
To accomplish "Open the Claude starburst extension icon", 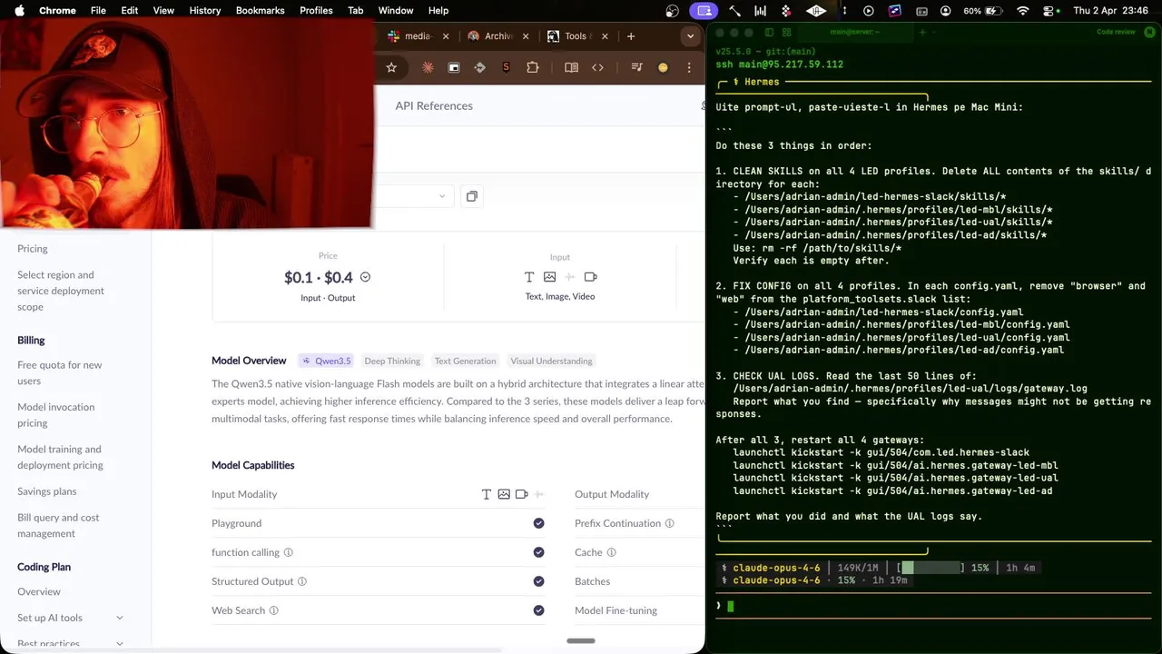I will click(x=428, y=67).
